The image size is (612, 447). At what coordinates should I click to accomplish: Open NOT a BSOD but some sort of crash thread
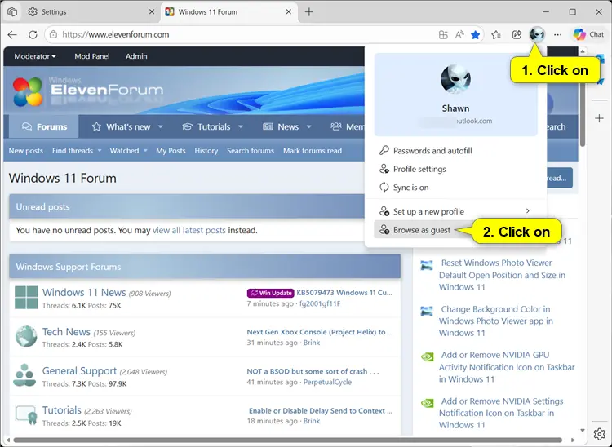313,371
